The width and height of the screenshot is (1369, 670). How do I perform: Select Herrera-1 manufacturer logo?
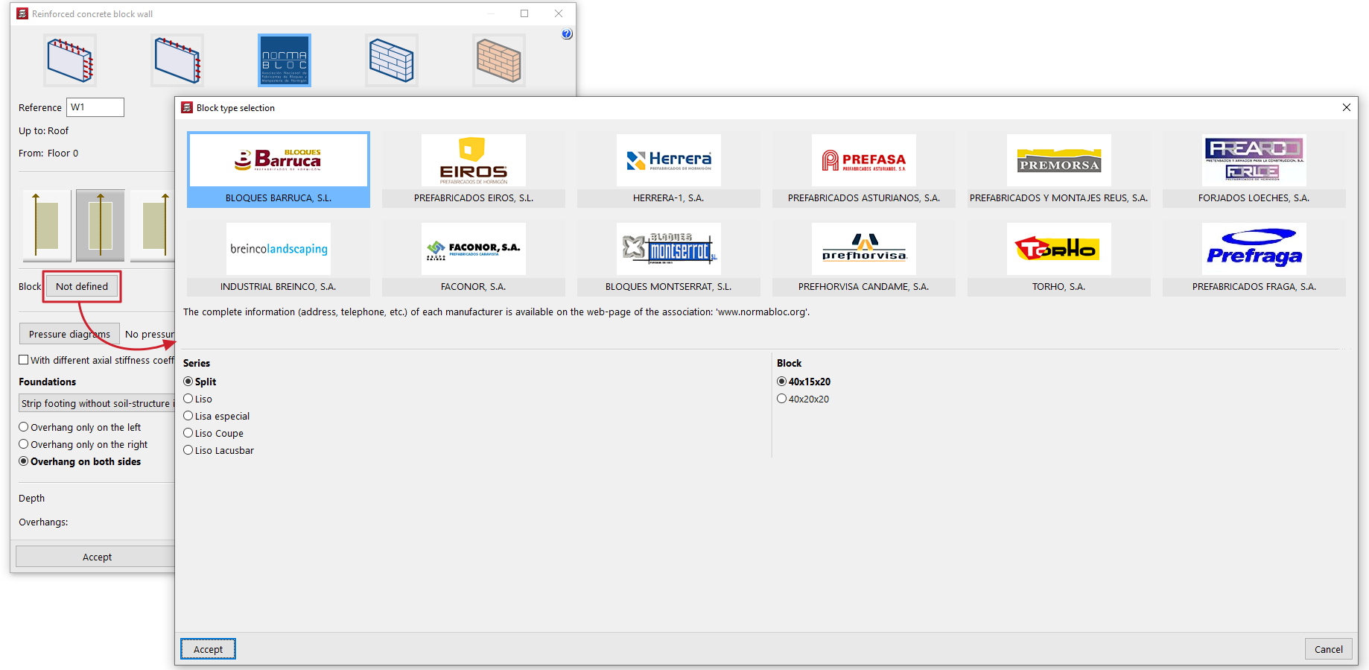[669, 160]
